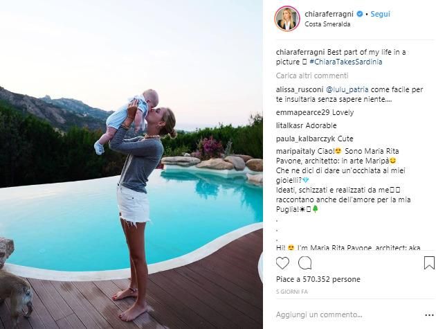Save post with bookmark icon
This screenshot has width=436, height=329.
pos(429,263)
